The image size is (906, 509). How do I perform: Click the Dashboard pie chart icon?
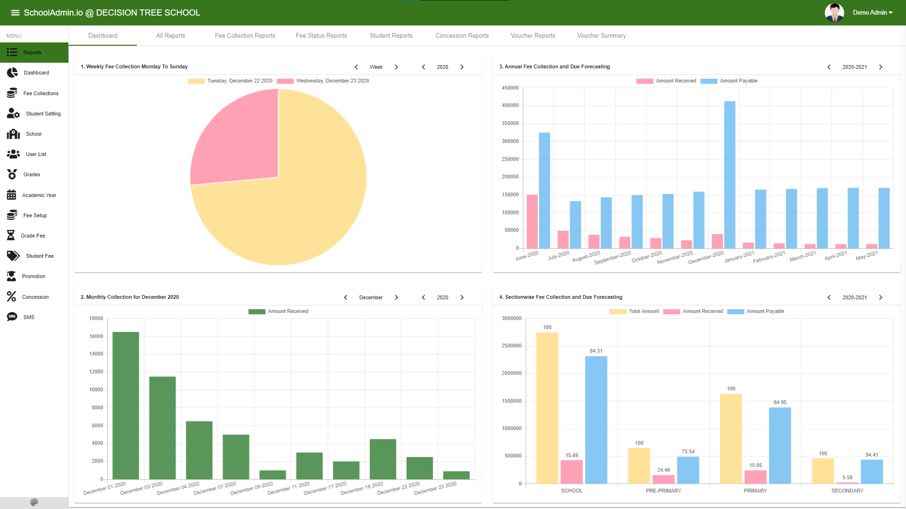[x=12, y=73]
